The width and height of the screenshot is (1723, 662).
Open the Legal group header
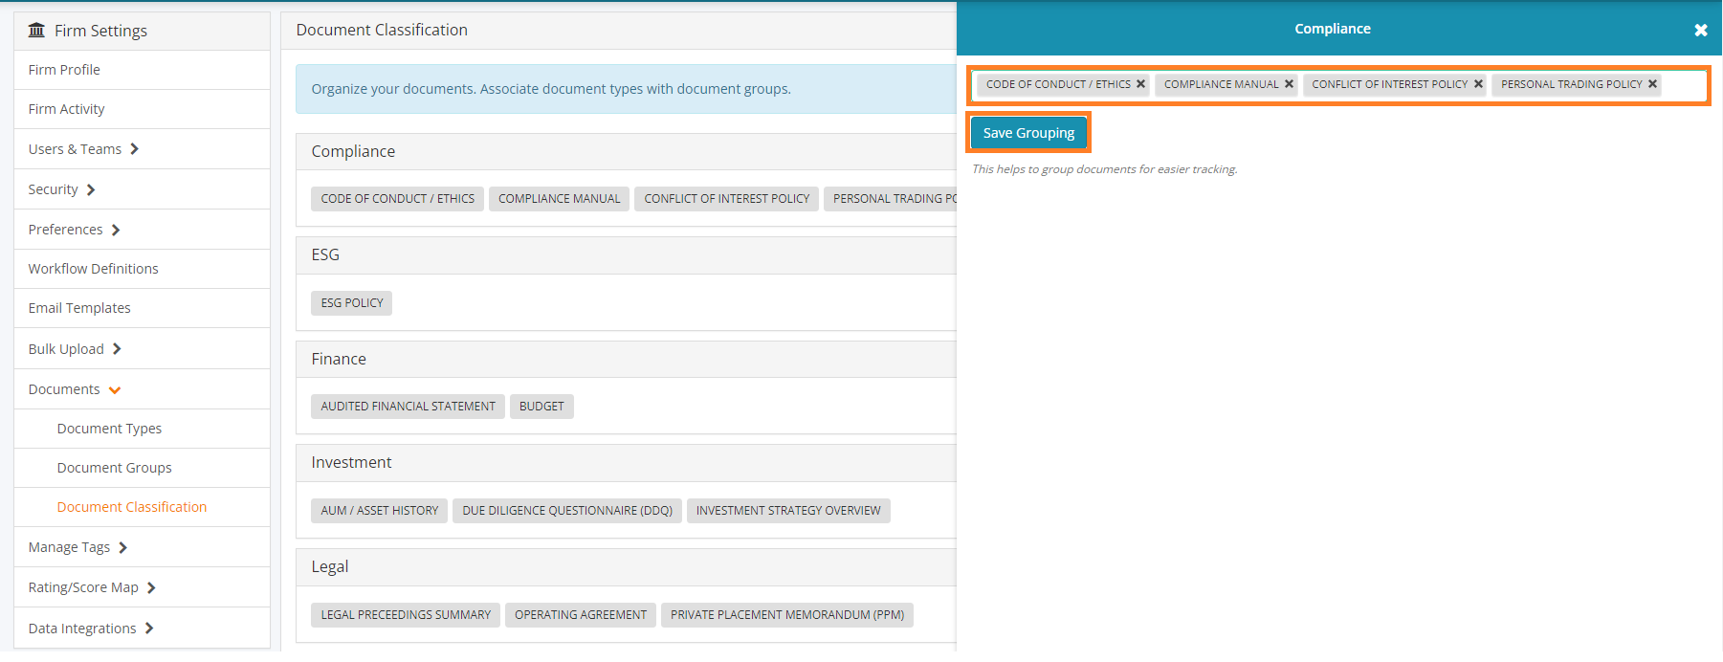pos(626,566)
